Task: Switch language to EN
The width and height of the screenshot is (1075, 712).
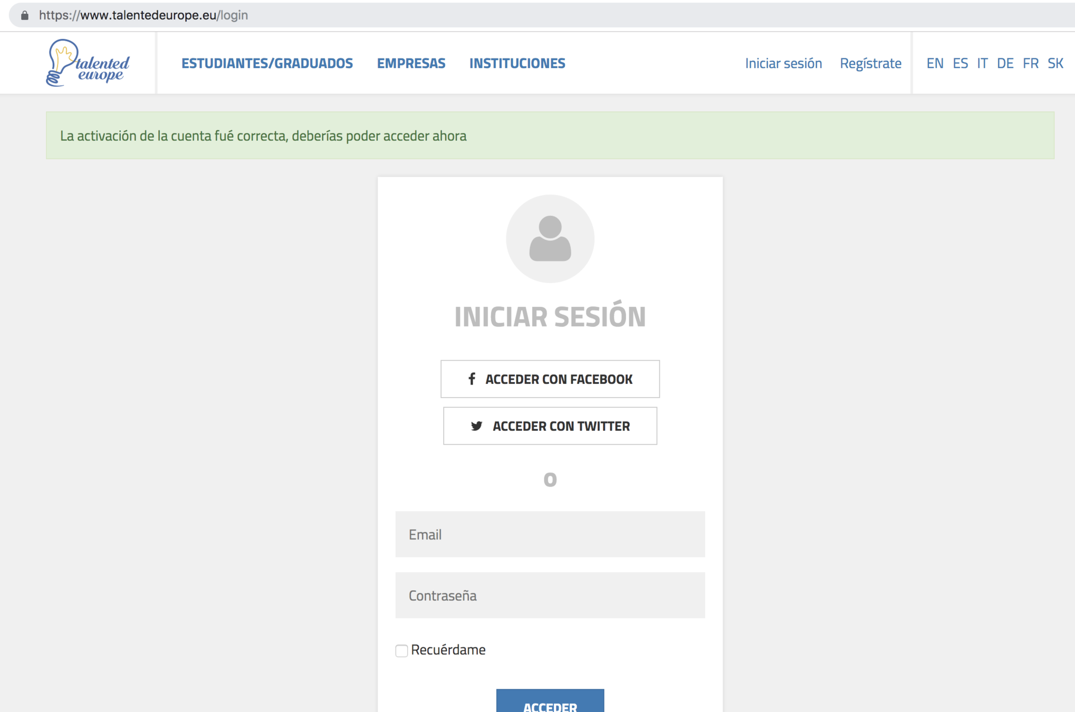Action: [935, 63]
